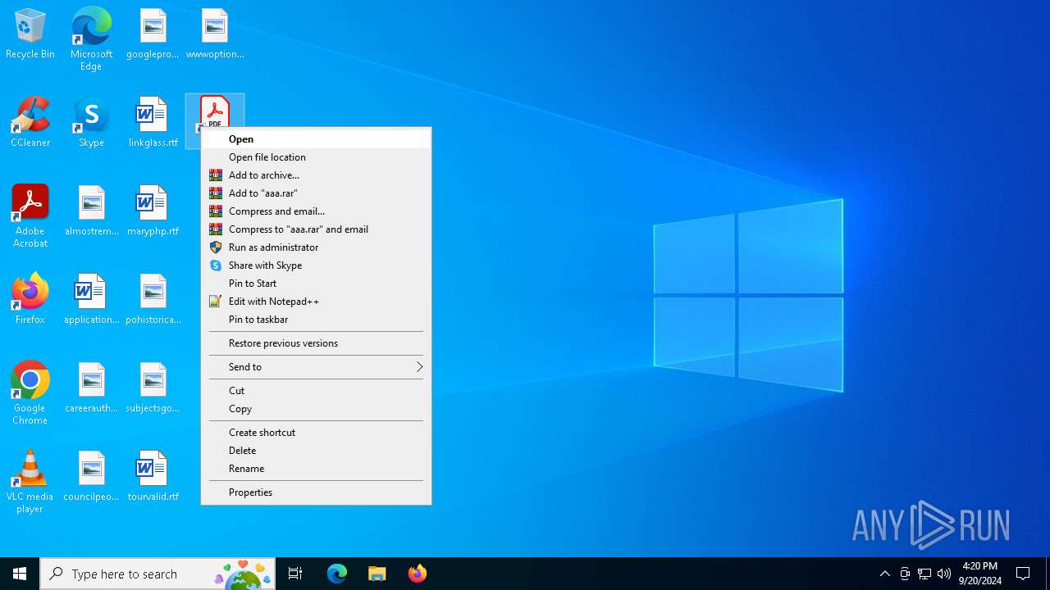
Task: Select the linkglass.rtf document icon
Action: pos(153,123)
